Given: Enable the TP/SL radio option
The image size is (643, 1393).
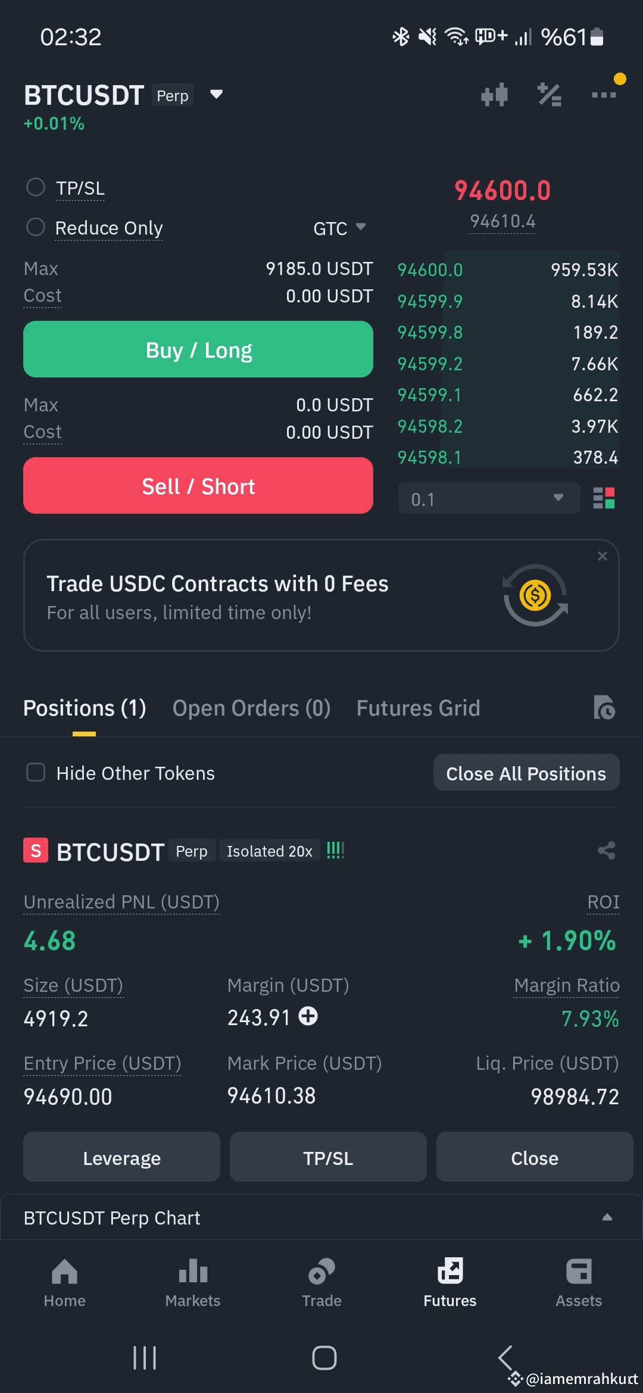Looking at the screenshot, I should (x=36, y=187).
